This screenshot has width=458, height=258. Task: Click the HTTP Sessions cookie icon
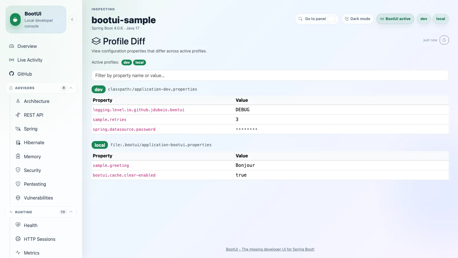coord(18,239)
